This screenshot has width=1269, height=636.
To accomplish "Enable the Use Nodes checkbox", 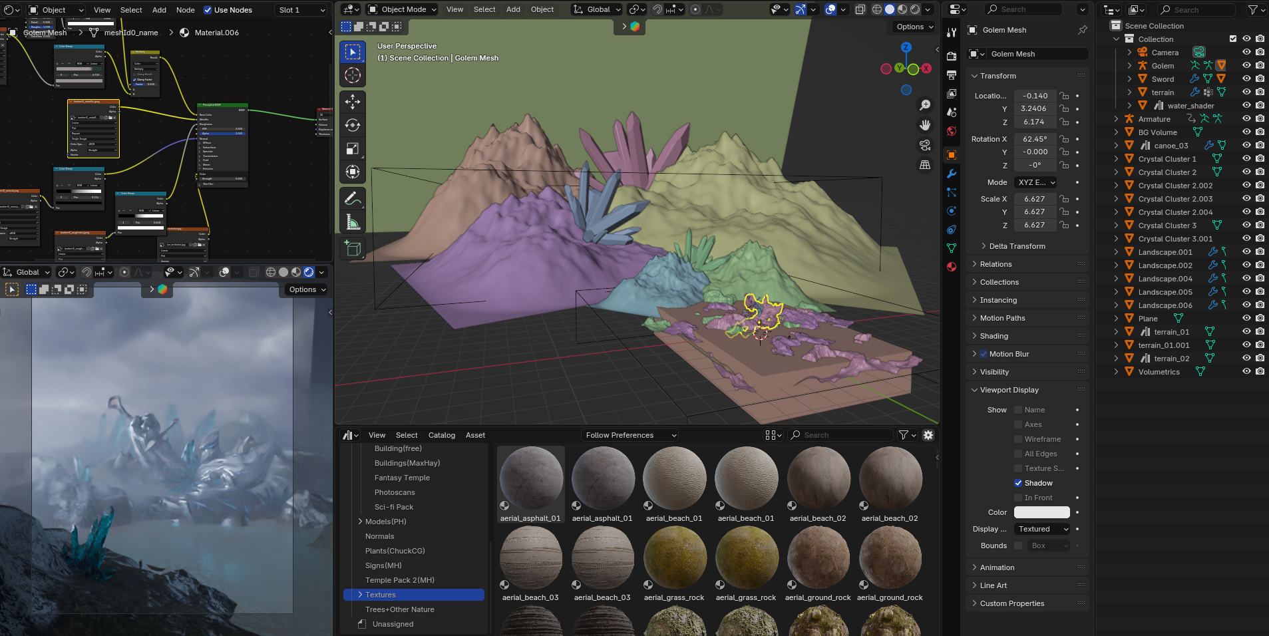I will click(208, 10).
